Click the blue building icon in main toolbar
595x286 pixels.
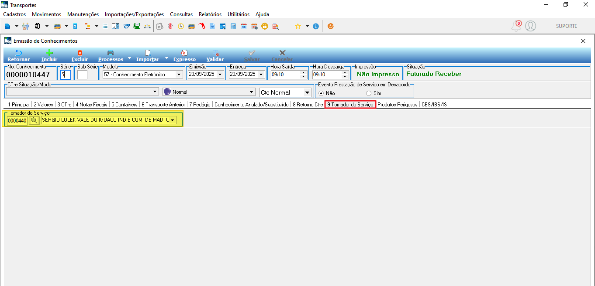[7, 26]
